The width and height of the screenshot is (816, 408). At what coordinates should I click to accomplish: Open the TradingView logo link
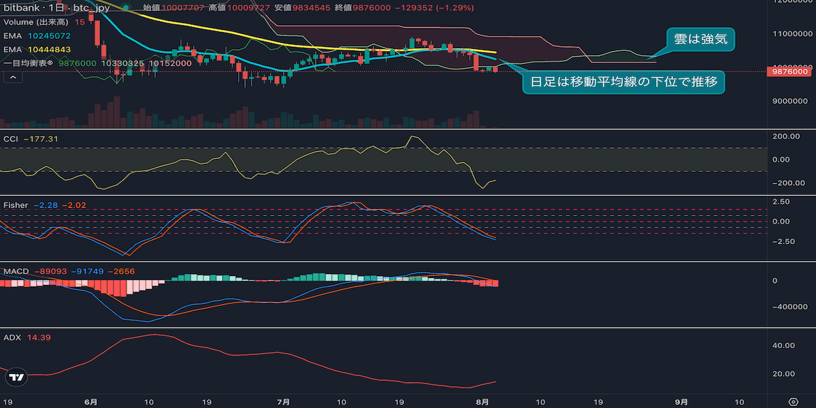(17, 377)
